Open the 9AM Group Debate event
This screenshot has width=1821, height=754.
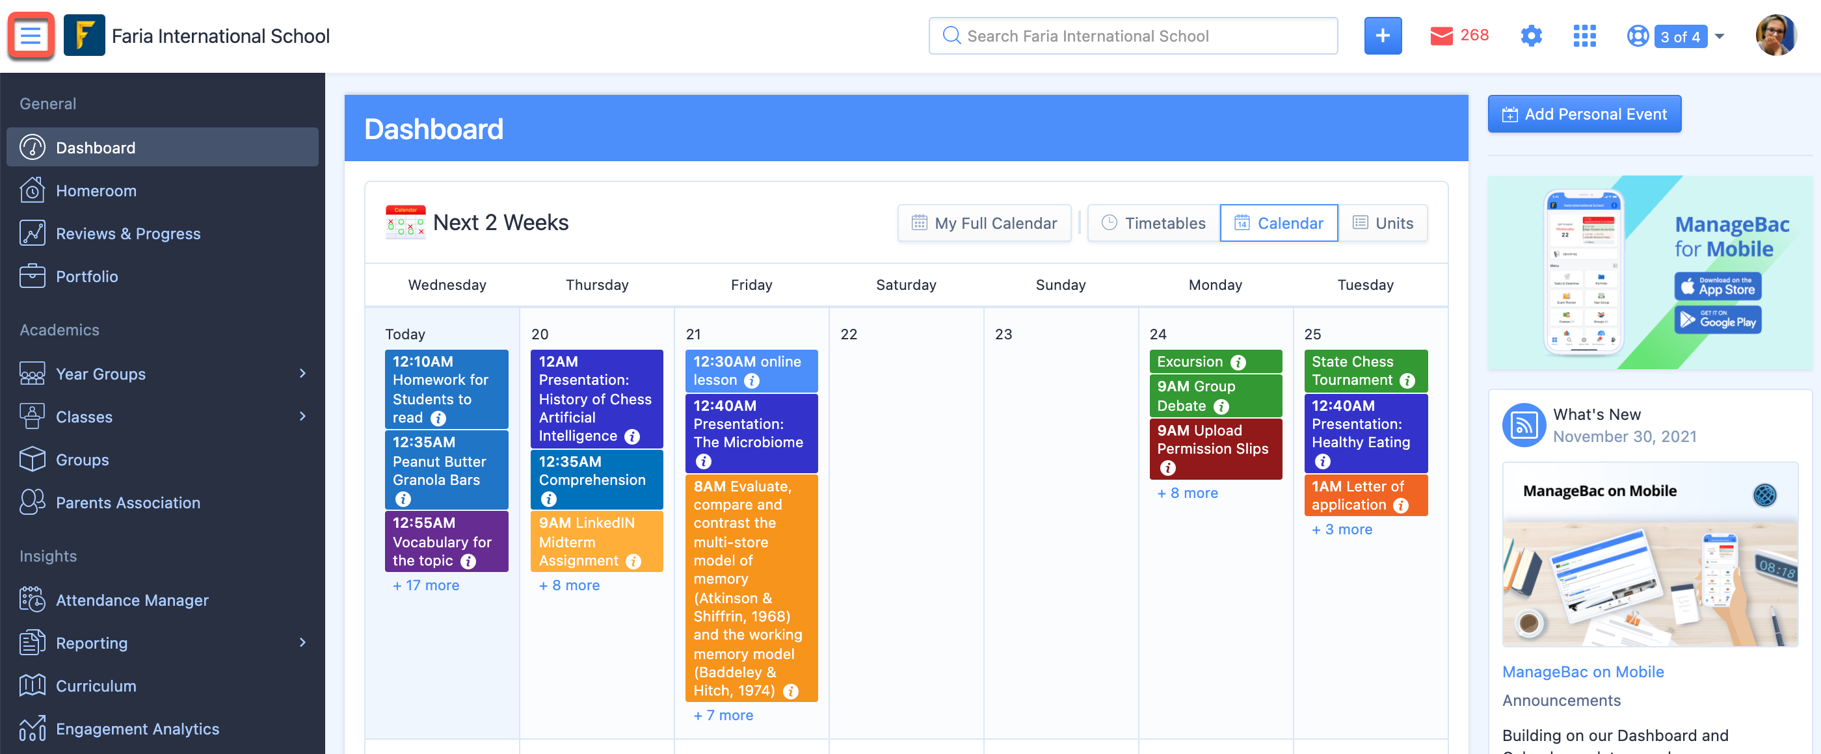pos(1215,395)
